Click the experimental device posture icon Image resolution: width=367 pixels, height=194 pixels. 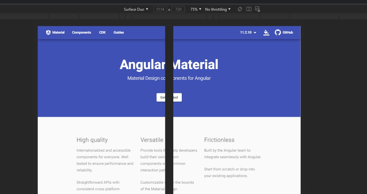click(258, 9)
